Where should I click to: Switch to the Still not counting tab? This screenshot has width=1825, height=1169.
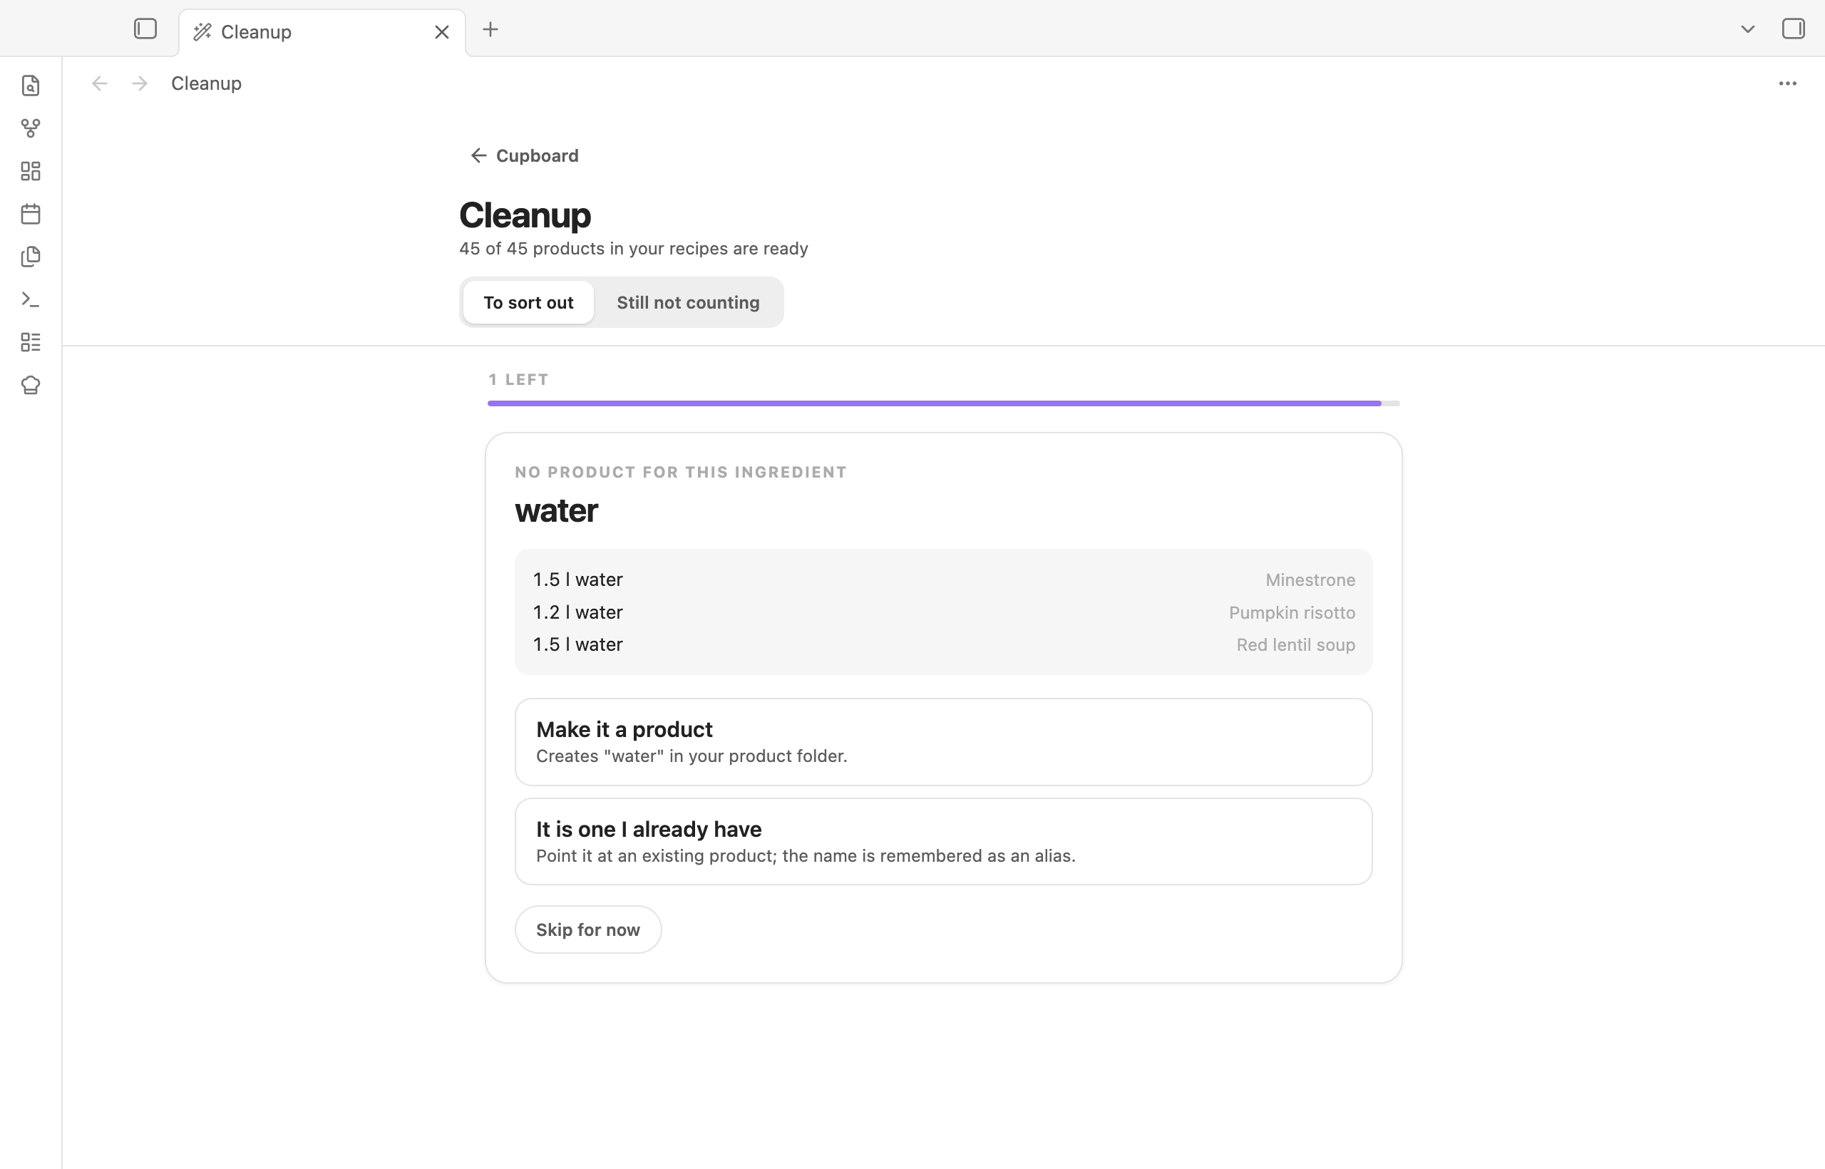[688, 302]
